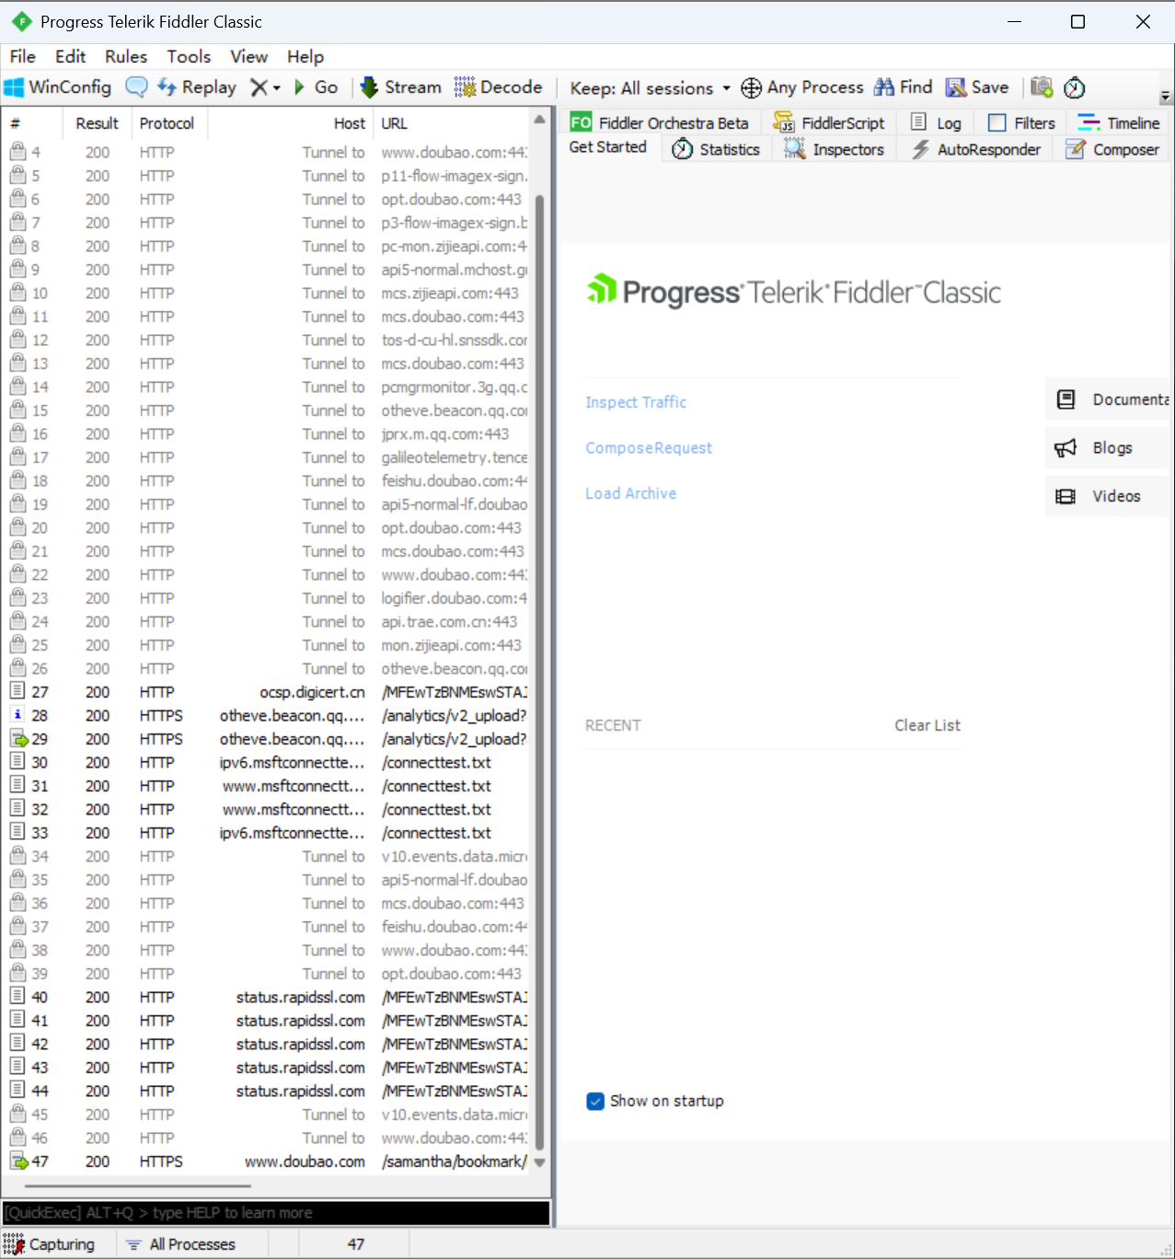The image size is (1175, 1259).
Task: Click the comment speech bubble icon
Action: click(136, 87)
